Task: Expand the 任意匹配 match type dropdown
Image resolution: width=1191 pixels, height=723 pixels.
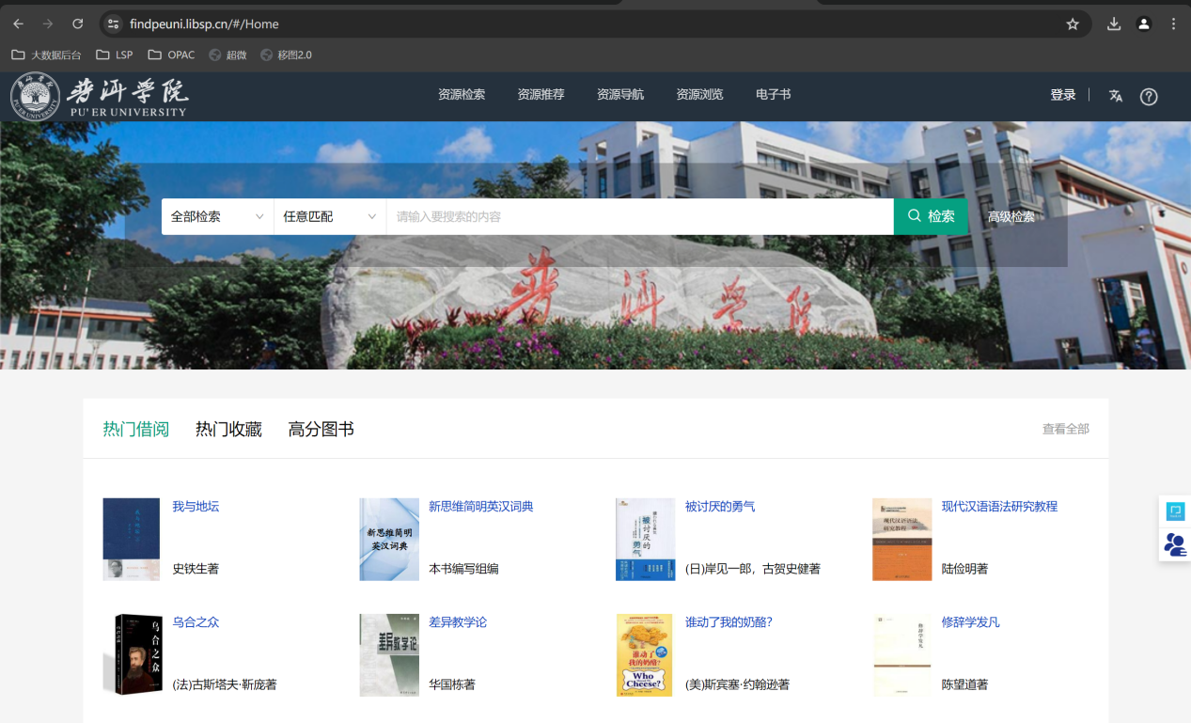Action: coord(330,216)
